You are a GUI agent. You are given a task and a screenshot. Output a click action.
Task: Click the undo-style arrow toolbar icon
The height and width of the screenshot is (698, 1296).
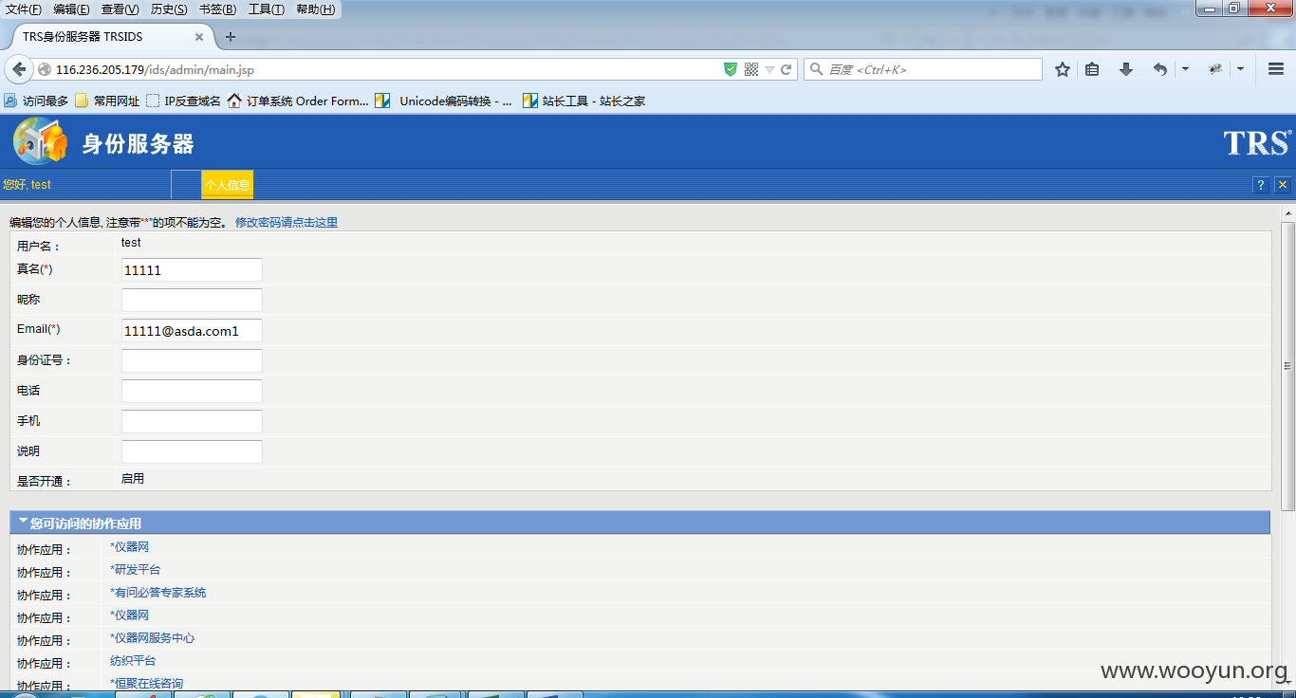[x=1159, y=69]
